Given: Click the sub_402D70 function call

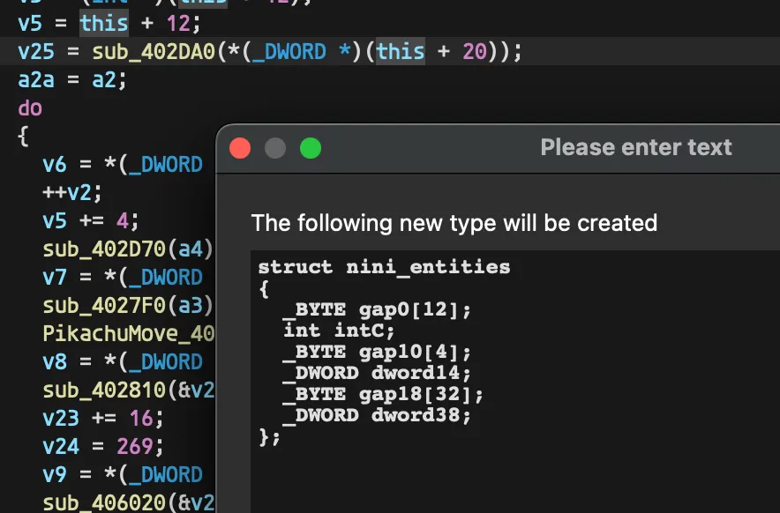Looking at the screenshot, I should pos(104,249).
